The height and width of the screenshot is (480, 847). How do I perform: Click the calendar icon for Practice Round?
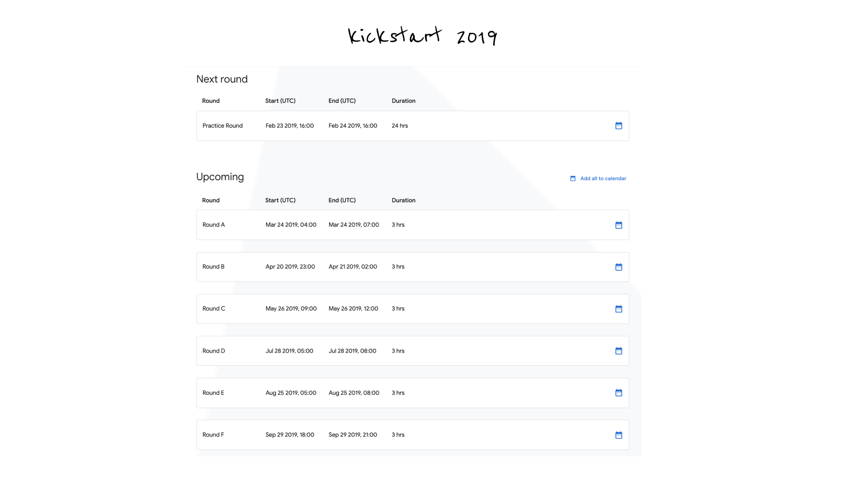619,126
